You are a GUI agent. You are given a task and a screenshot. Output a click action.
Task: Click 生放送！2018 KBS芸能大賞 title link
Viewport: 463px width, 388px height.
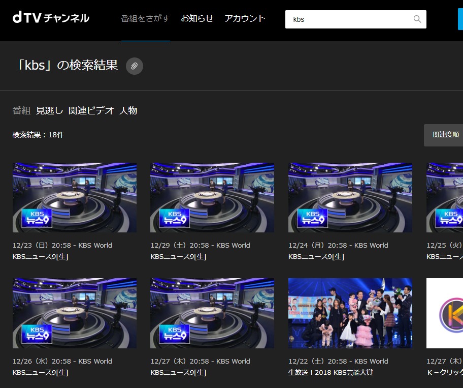[x=330, y=373]
